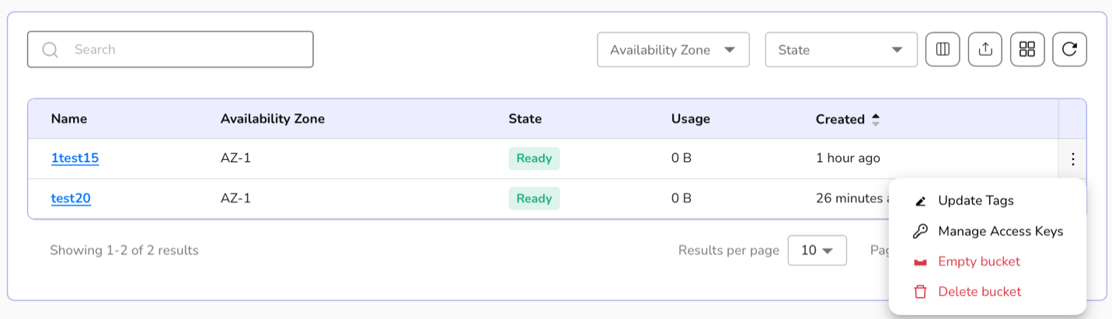
Task: Click the refresh icon button
Action: coord(1069,50)
